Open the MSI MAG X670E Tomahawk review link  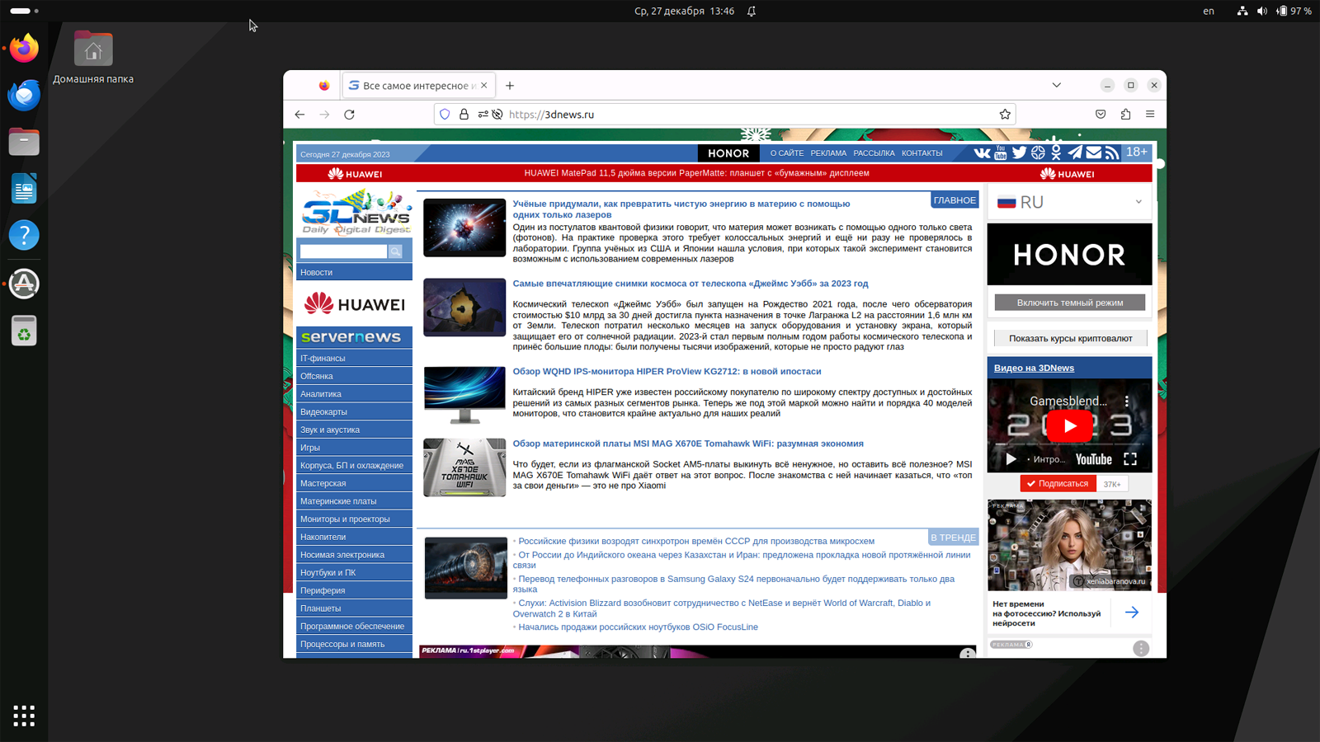pyautogui.click(x=688, y=444)
